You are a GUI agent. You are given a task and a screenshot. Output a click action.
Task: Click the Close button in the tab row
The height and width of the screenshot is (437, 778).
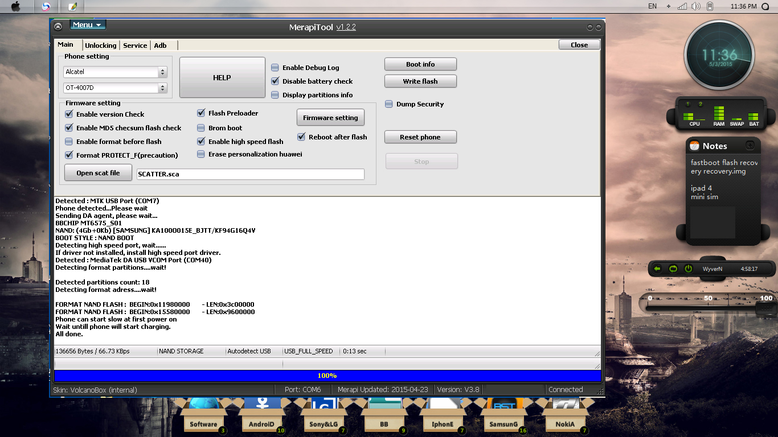[579, 45]
